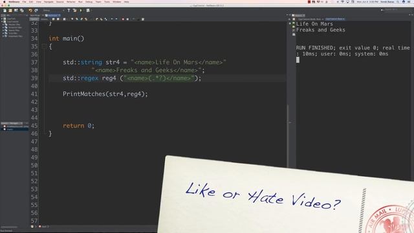Open the Source menu

pos(60,2)
